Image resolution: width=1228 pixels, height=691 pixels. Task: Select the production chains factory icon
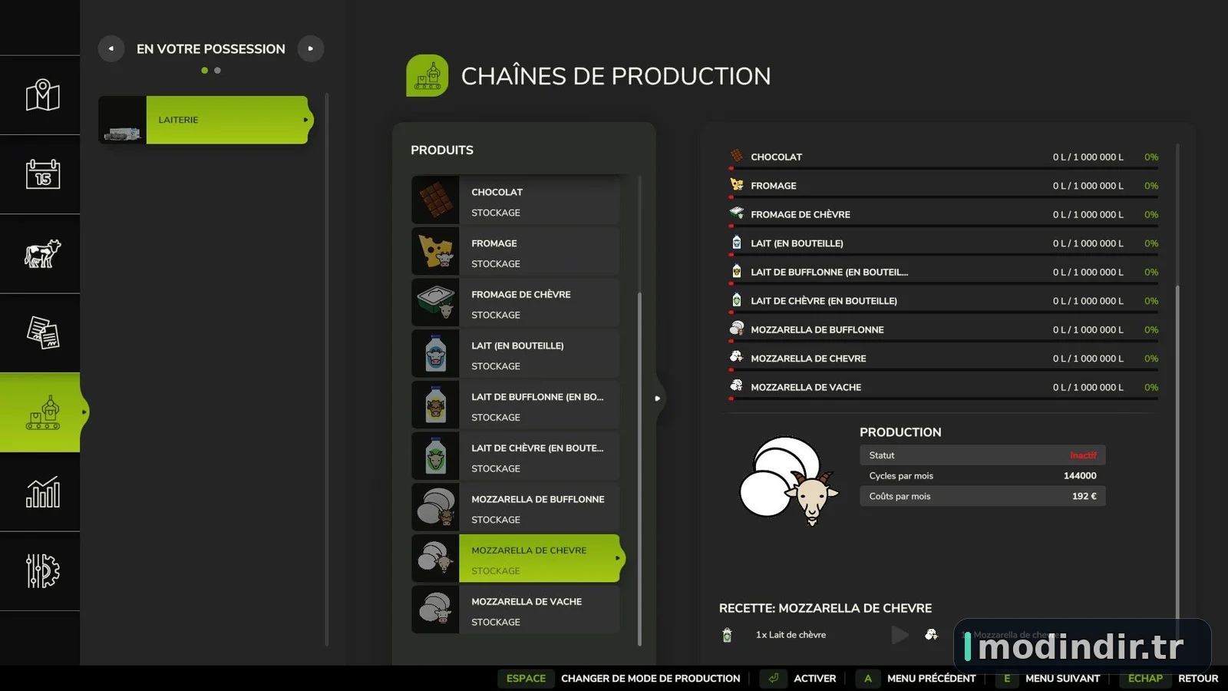[43, 412]
